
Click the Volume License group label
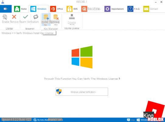(72, 28)
